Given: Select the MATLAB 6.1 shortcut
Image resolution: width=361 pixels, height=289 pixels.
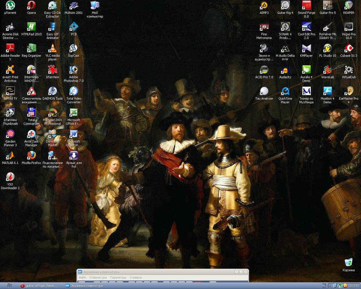Looking at the screenshot, I should (x=10, y=158).
